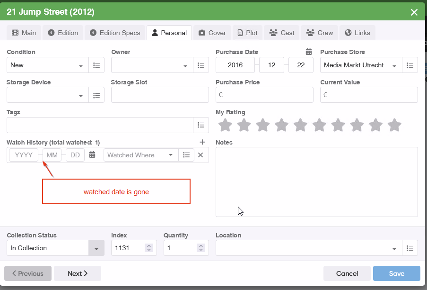Open the Storage Device list manager icon

pyautogui.click(x=96, y=96)
